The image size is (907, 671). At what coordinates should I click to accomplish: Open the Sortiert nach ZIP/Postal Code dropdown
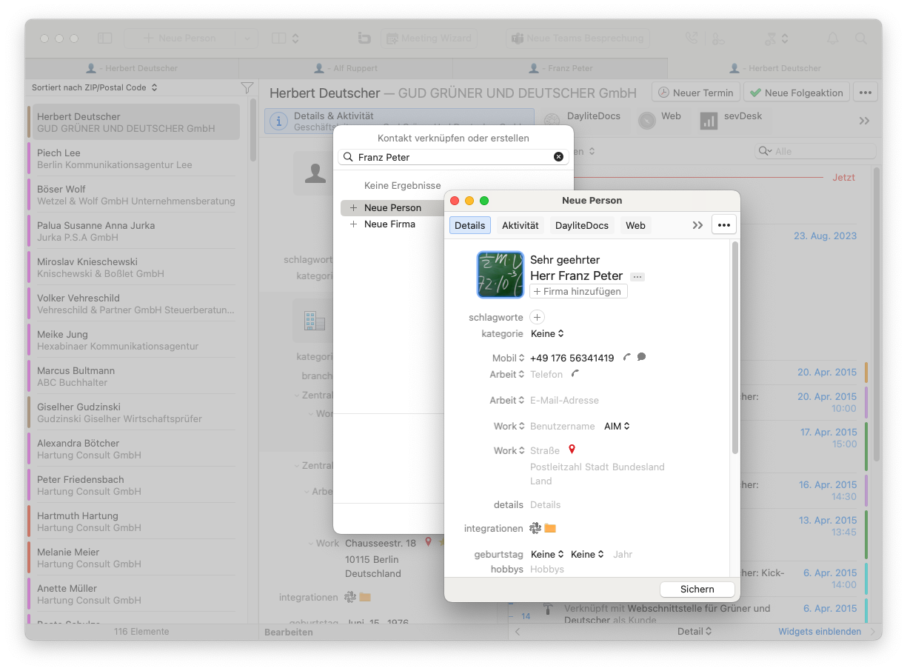click(x=95, y=87)
